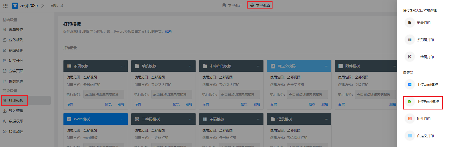Open 打印模板 in the sidebar
The height and width of the screenshot is (147, 458).
[x=16, y=100]
